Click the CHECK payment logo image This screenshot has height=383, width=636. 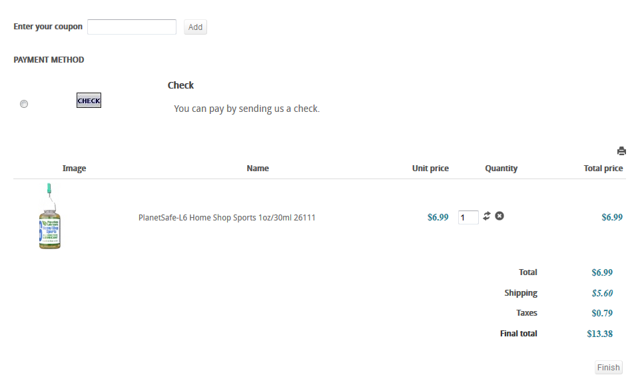pyautogui.click(x=89, y=100)
